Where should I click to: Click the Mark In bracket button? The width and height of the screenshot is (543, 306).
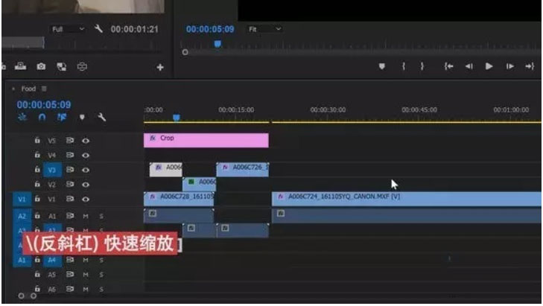click(404, 66)
